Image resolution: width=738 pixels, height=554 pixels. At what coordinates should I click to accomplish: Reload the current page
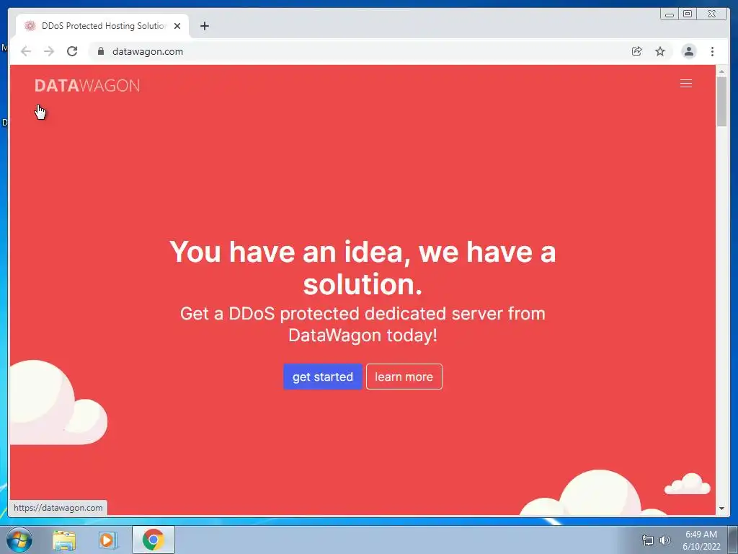click(x=72, y=51)
